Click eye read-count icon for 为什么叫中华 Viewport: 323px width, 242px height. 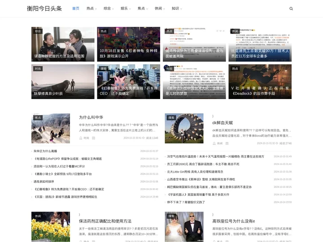pos(144,138)
